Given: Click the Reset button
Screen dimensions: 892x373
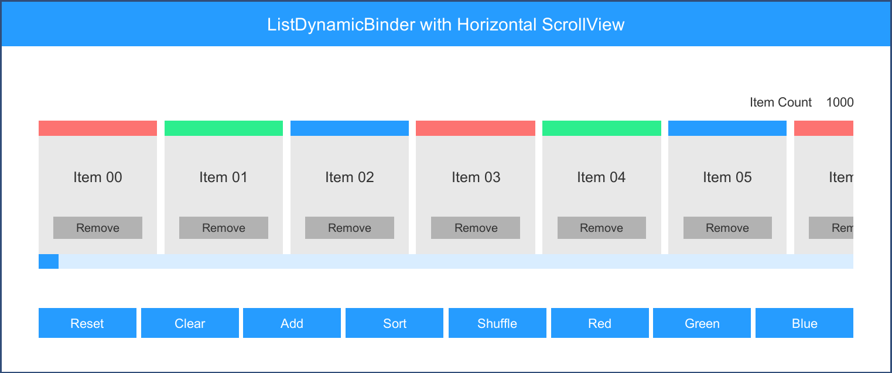Looking at the screenshot, I should tap(87, 323).
